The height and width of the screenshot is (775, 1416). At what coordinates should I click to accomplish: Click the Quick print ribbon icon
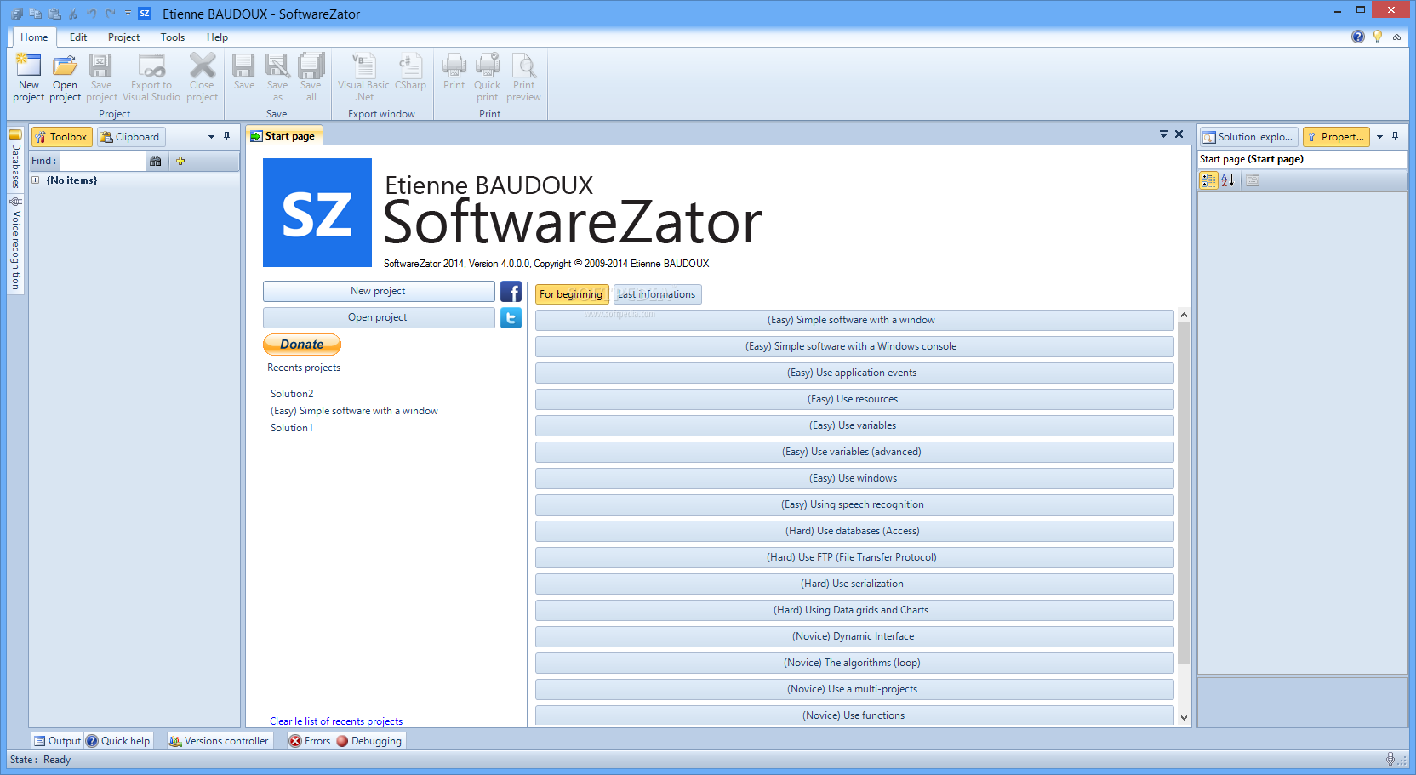click(488, 77)
